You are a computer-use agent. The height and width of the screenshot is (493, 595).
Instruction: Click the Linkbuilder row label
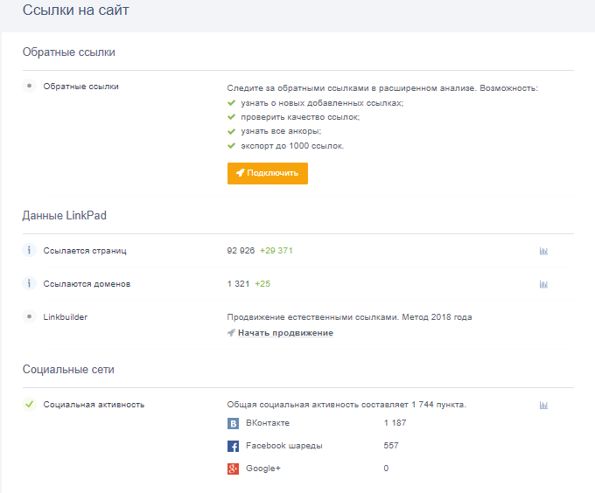click(66, 317)
